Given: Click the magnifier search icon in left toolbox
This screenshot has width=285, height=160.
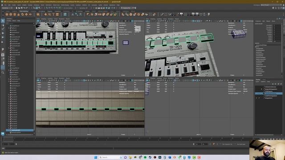Looking at the screenshot, I should coord(3,72).
